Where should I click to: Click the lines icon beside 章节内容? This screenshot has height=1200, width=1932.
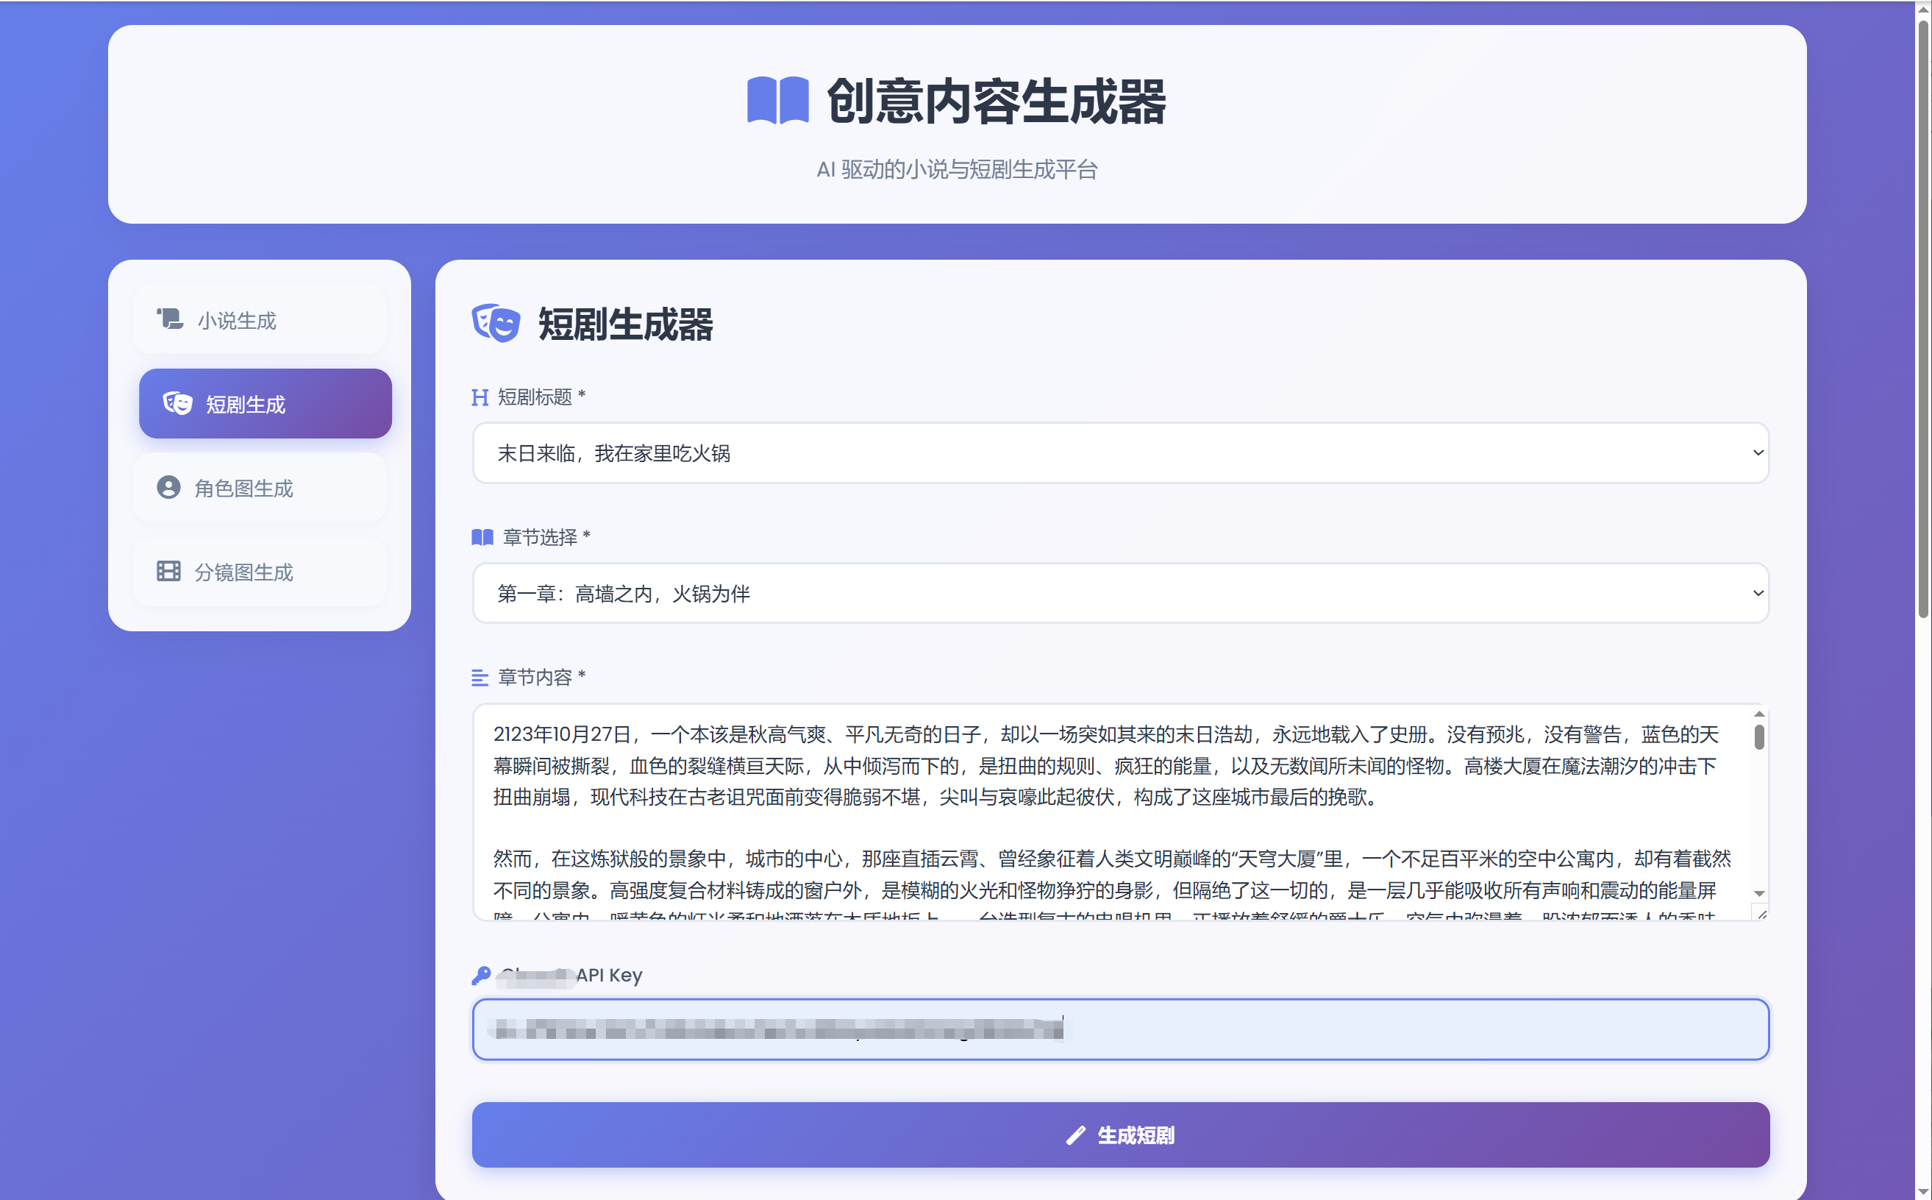point(479,677)
